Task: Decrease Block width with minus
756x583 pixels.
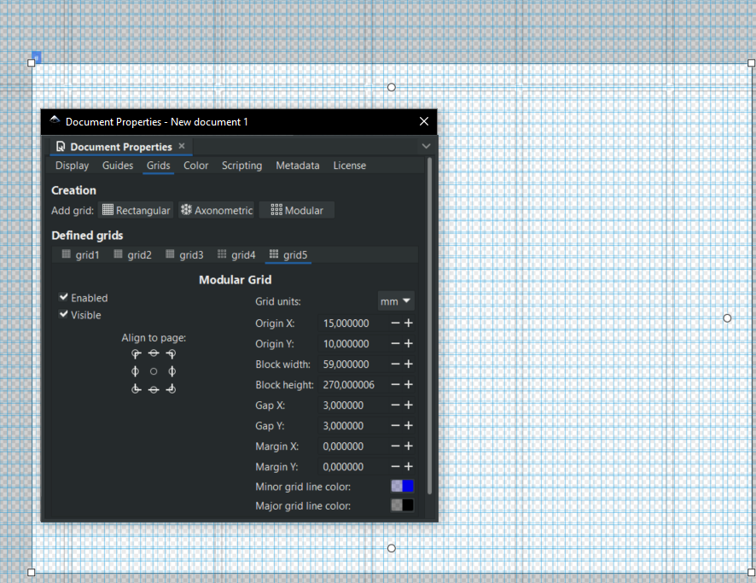Action: click(395, 364)
